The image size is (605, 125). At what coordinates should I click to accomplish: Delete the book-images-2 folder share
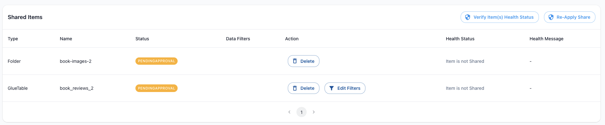click(303, 61)
